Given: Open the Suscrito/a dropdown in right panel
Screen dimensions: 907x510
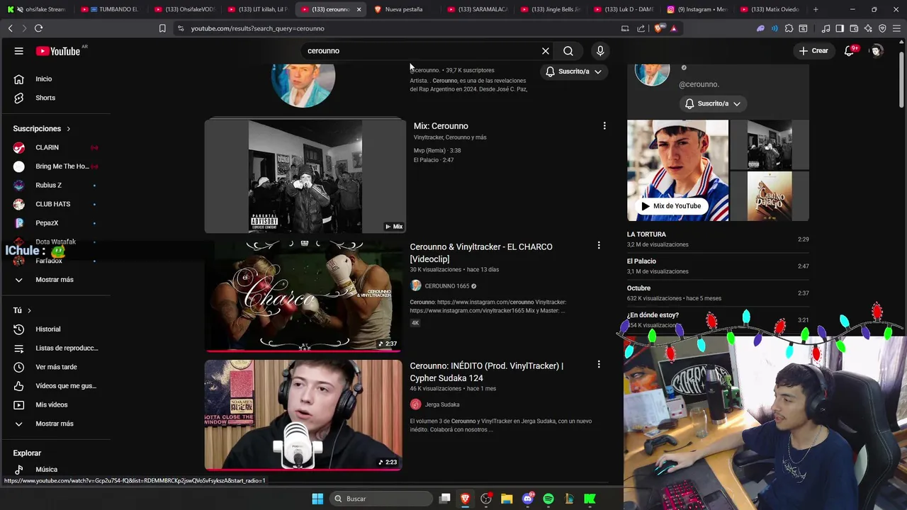Looking at the screenshot, I should coord(713,103).
